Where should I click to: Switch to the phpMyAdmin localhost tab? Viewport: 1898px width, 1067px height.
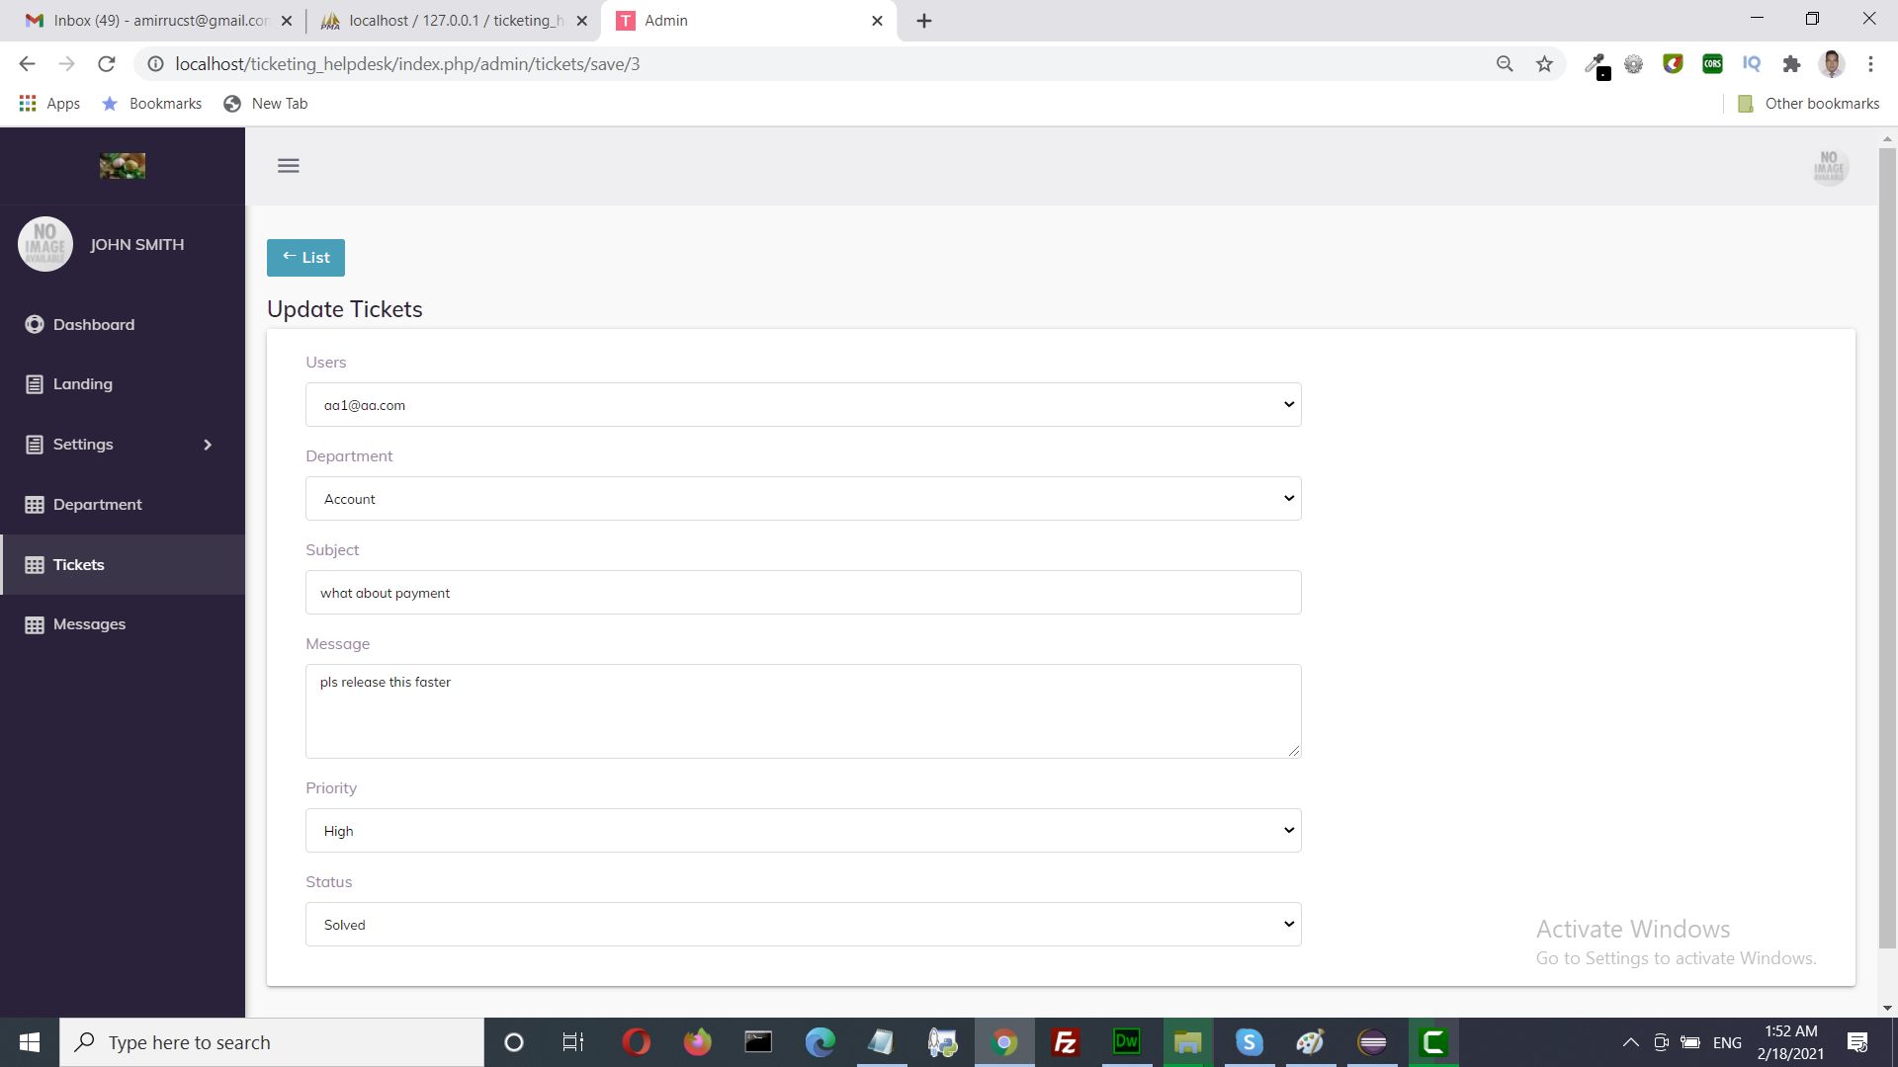point(455,21)
